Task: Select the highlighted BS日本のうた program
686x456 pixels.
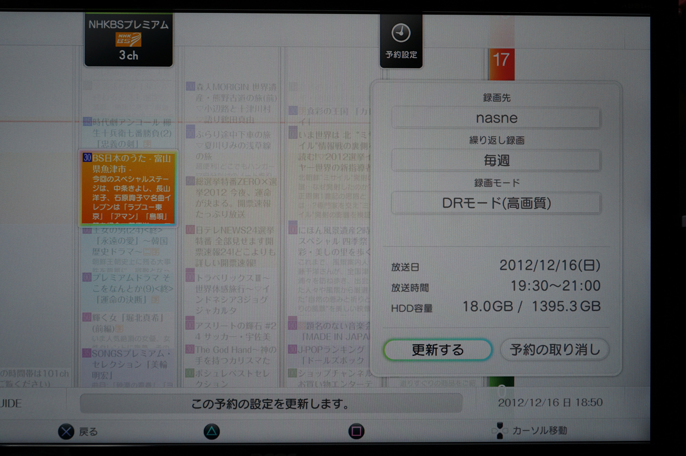Action: 128,188
